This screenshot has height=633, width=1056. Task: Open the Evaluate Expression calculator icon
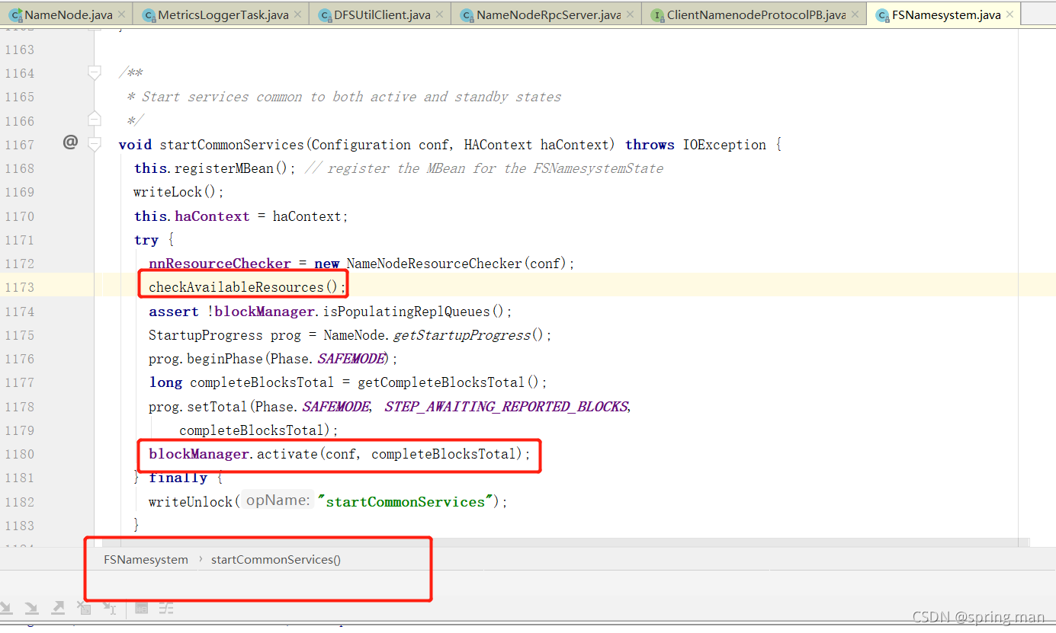click(141, 608)
